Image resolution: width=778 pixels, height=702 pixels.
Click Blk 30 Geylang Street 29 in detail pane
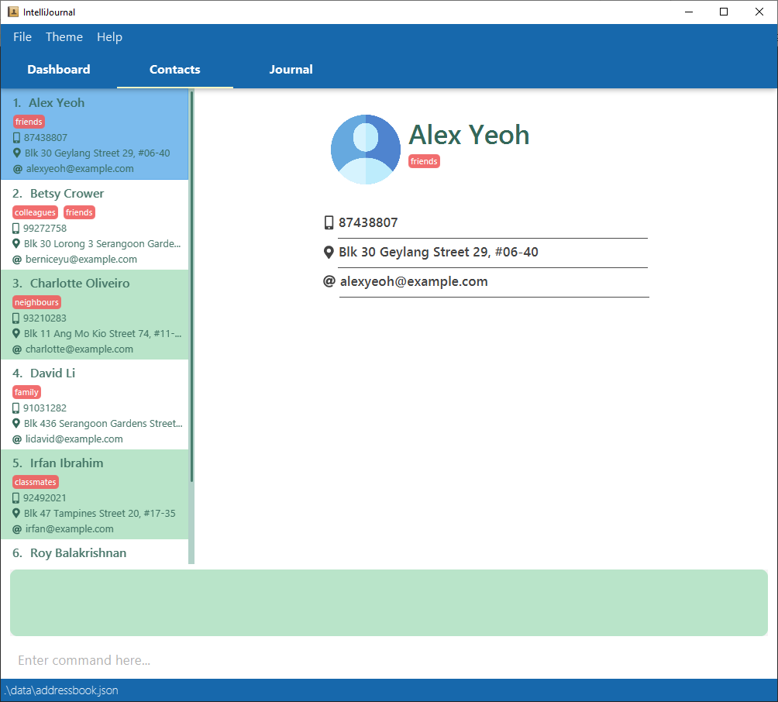pyautogui.click(x=439, y=252)
